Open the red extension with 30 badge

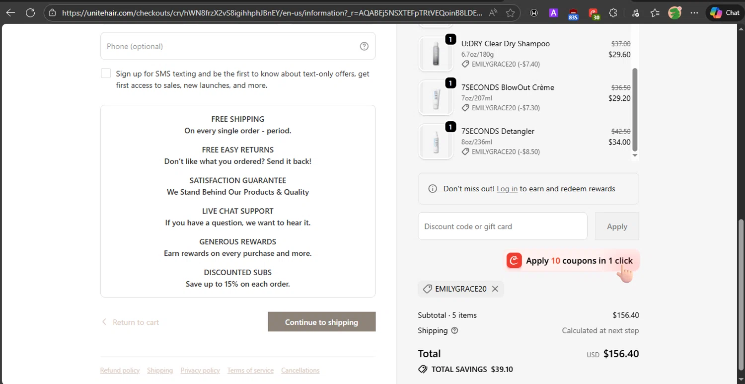(594, 14)
